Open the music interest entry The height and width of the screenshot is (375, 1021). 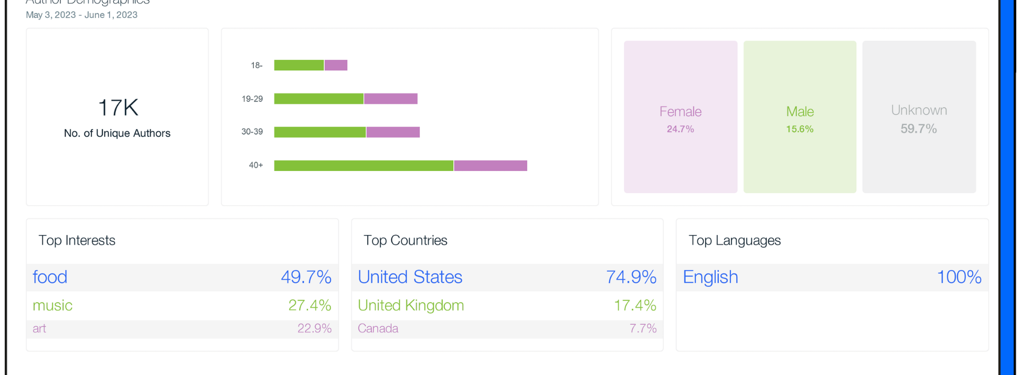[x=52, y=305]
